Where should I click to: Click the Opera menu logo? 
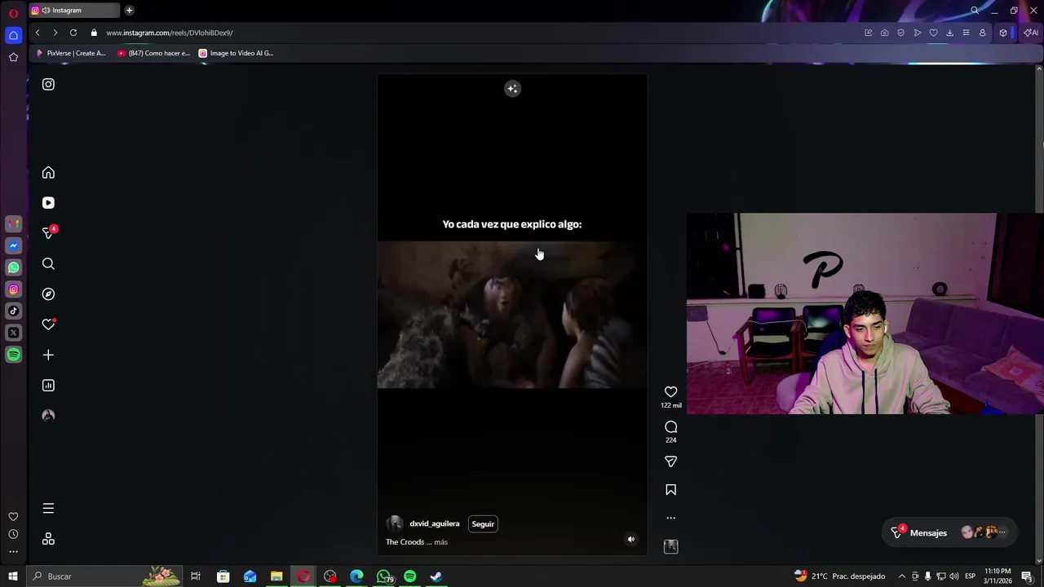pyautogui.click(x=13, y=13)
